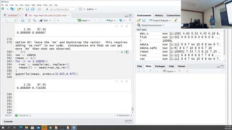Go to next chunk with the down arrow
The width and height of the screenshot is (232, 130).
click(100, 20)
